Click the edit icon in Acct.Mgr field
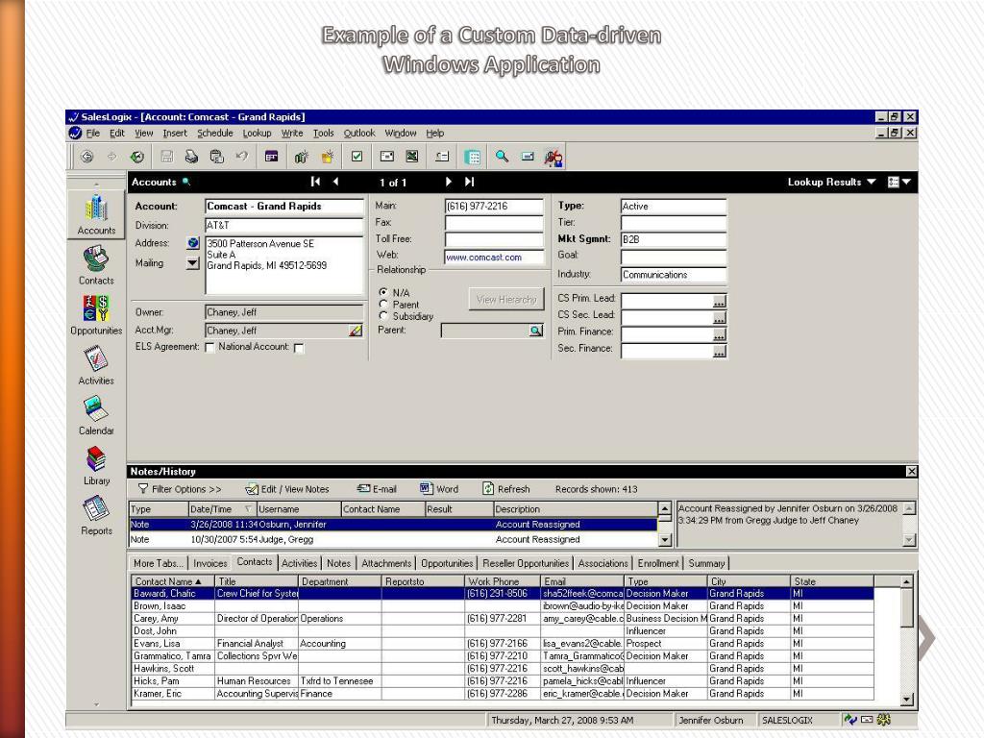This screenshot has height=738, width=984. tap(356, 331)
